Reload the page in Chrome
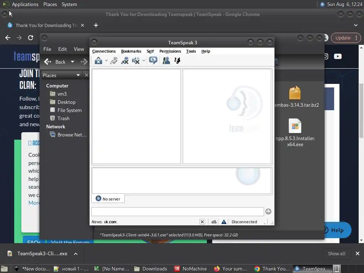The image size is (364, 273). pos(31,38)
